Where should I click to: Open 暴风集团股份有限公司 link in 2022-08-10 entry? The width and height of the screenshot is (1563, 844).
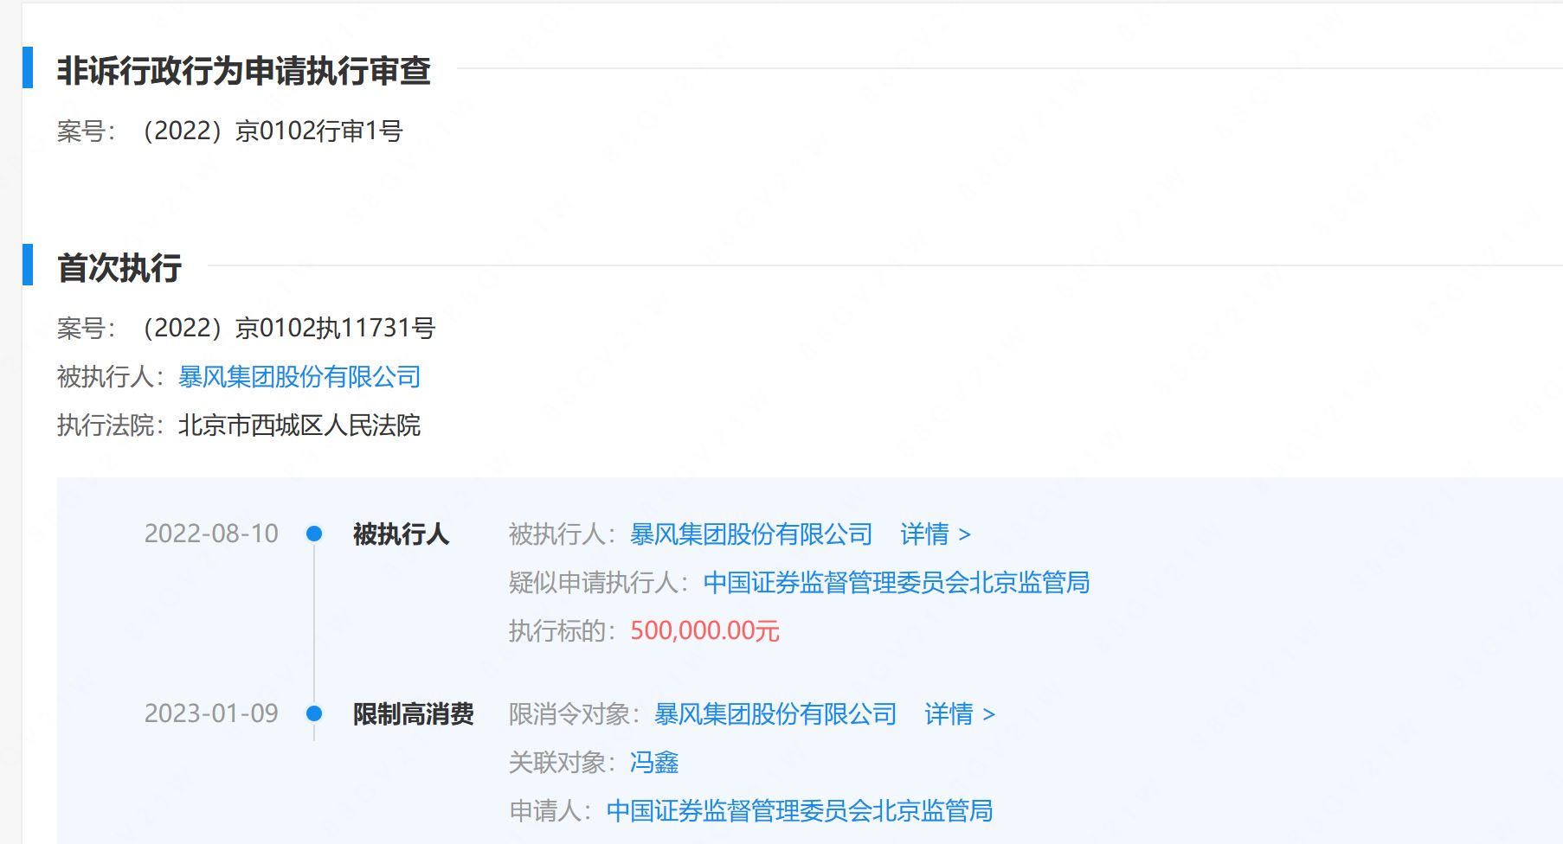[751, 534]
